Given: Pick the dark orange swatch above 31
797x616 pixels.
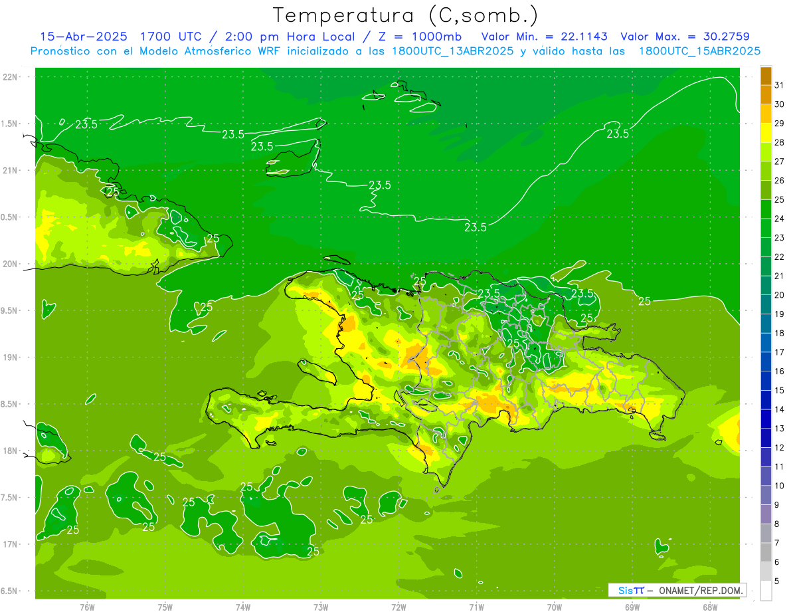Looking at the screenshot, I should click(766, 76).
